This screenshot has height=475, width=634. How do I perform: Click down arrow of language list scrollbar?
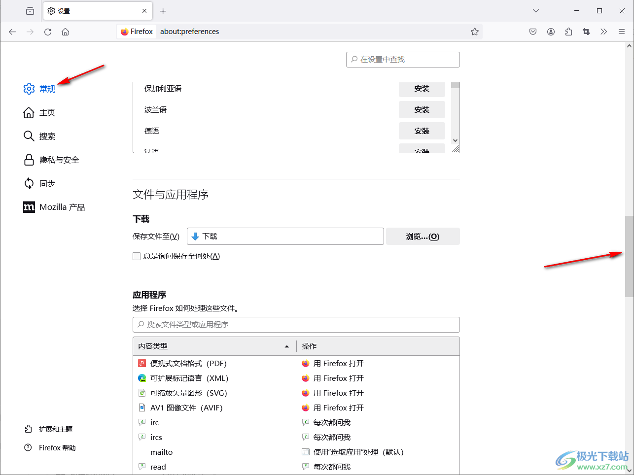(x=456, y=140)
